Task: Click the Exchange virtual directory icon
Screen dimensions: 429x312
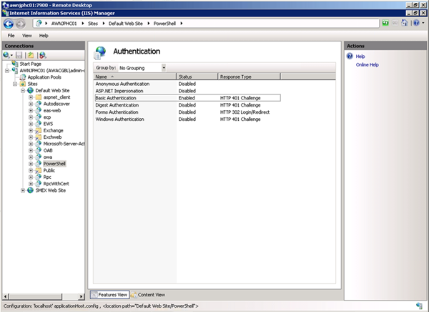Action: (x=39, y=130)
